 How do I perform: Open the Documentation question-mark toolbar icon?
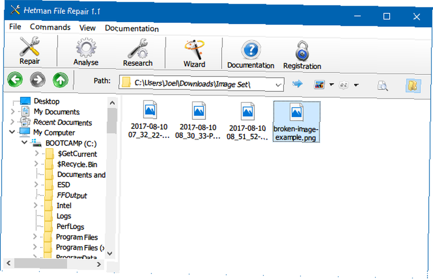point(251,55)
